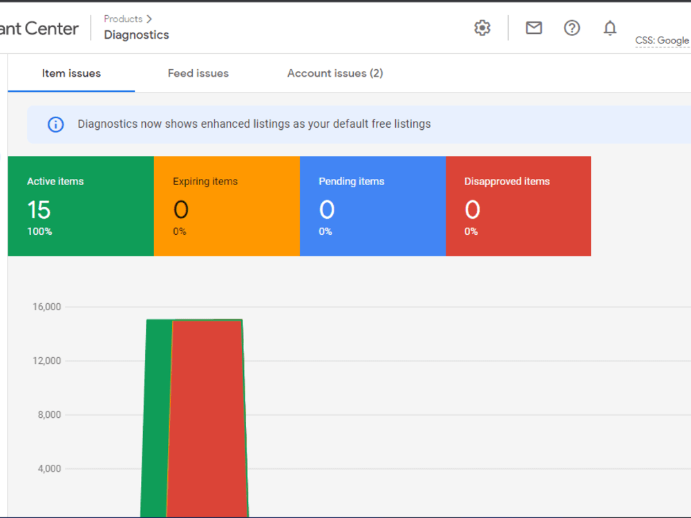This screenshot has width=691, height=518.
Task: Click the 4,000 axis label
Action: [49, 469]
